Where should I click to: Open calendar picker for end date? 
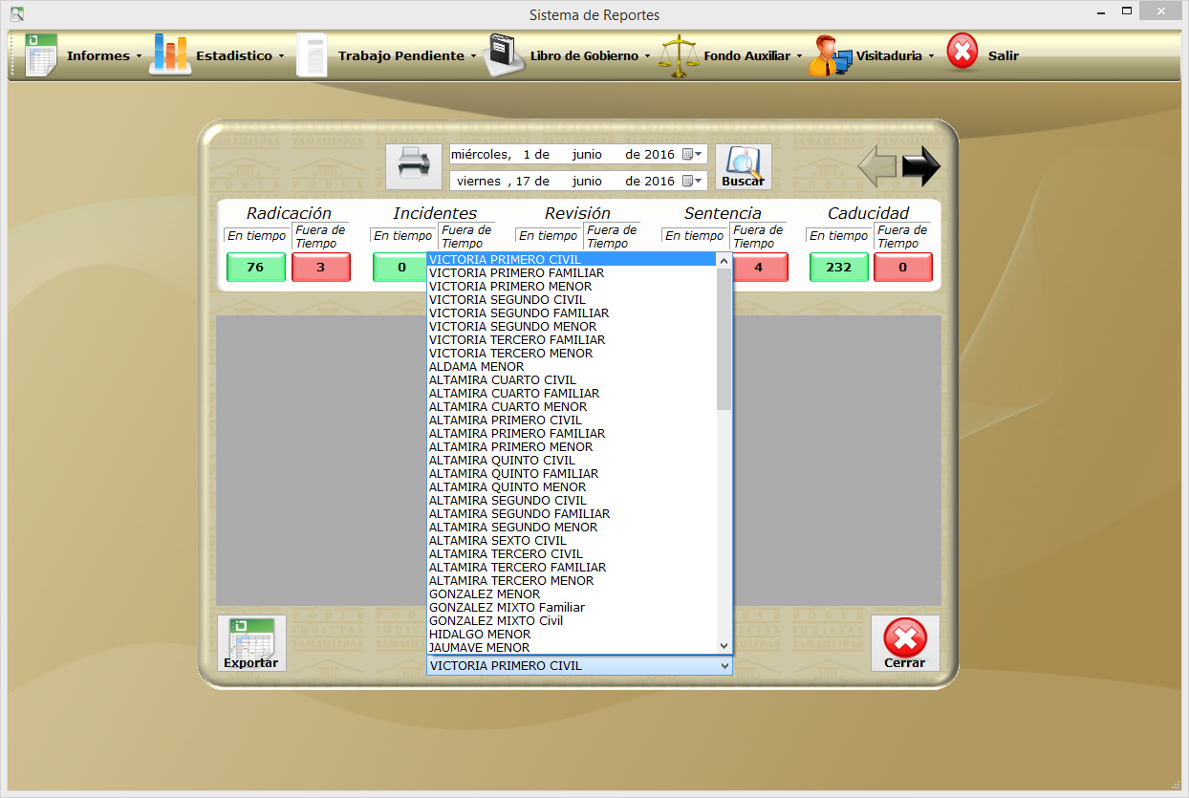point(693,181)
